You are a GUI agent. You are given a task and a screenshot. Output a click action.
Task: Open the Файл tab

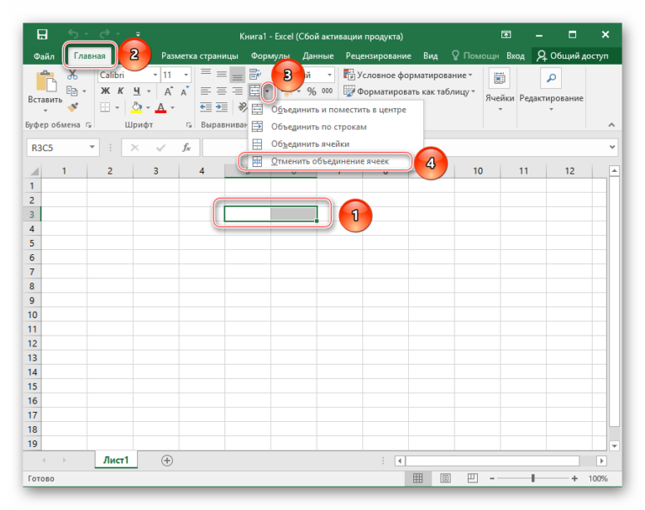(x=44, y=56)
